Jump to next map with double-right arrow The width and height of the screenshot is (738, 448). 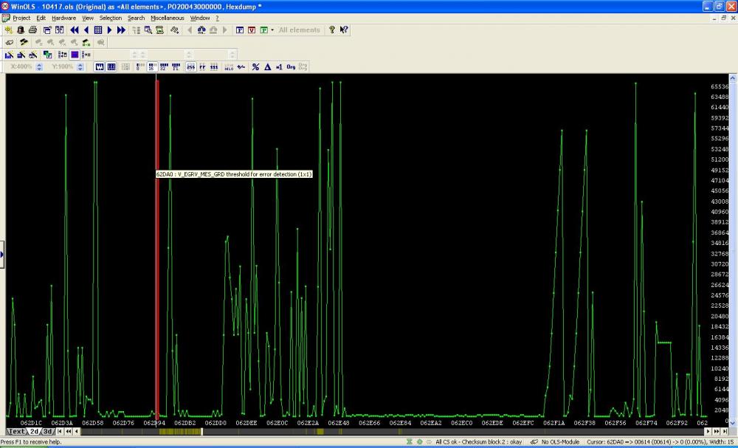coord(121,30)
